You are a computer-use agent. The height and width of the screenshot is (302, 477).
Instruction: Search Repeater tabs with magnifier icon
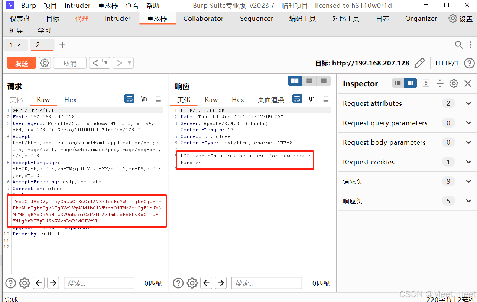[x=459, y=45]
